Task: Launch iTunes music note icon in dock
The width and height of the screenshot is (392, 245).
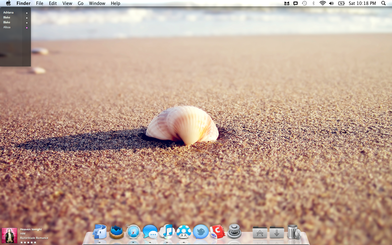Action: pyautogui.click(x=167, y=232)
